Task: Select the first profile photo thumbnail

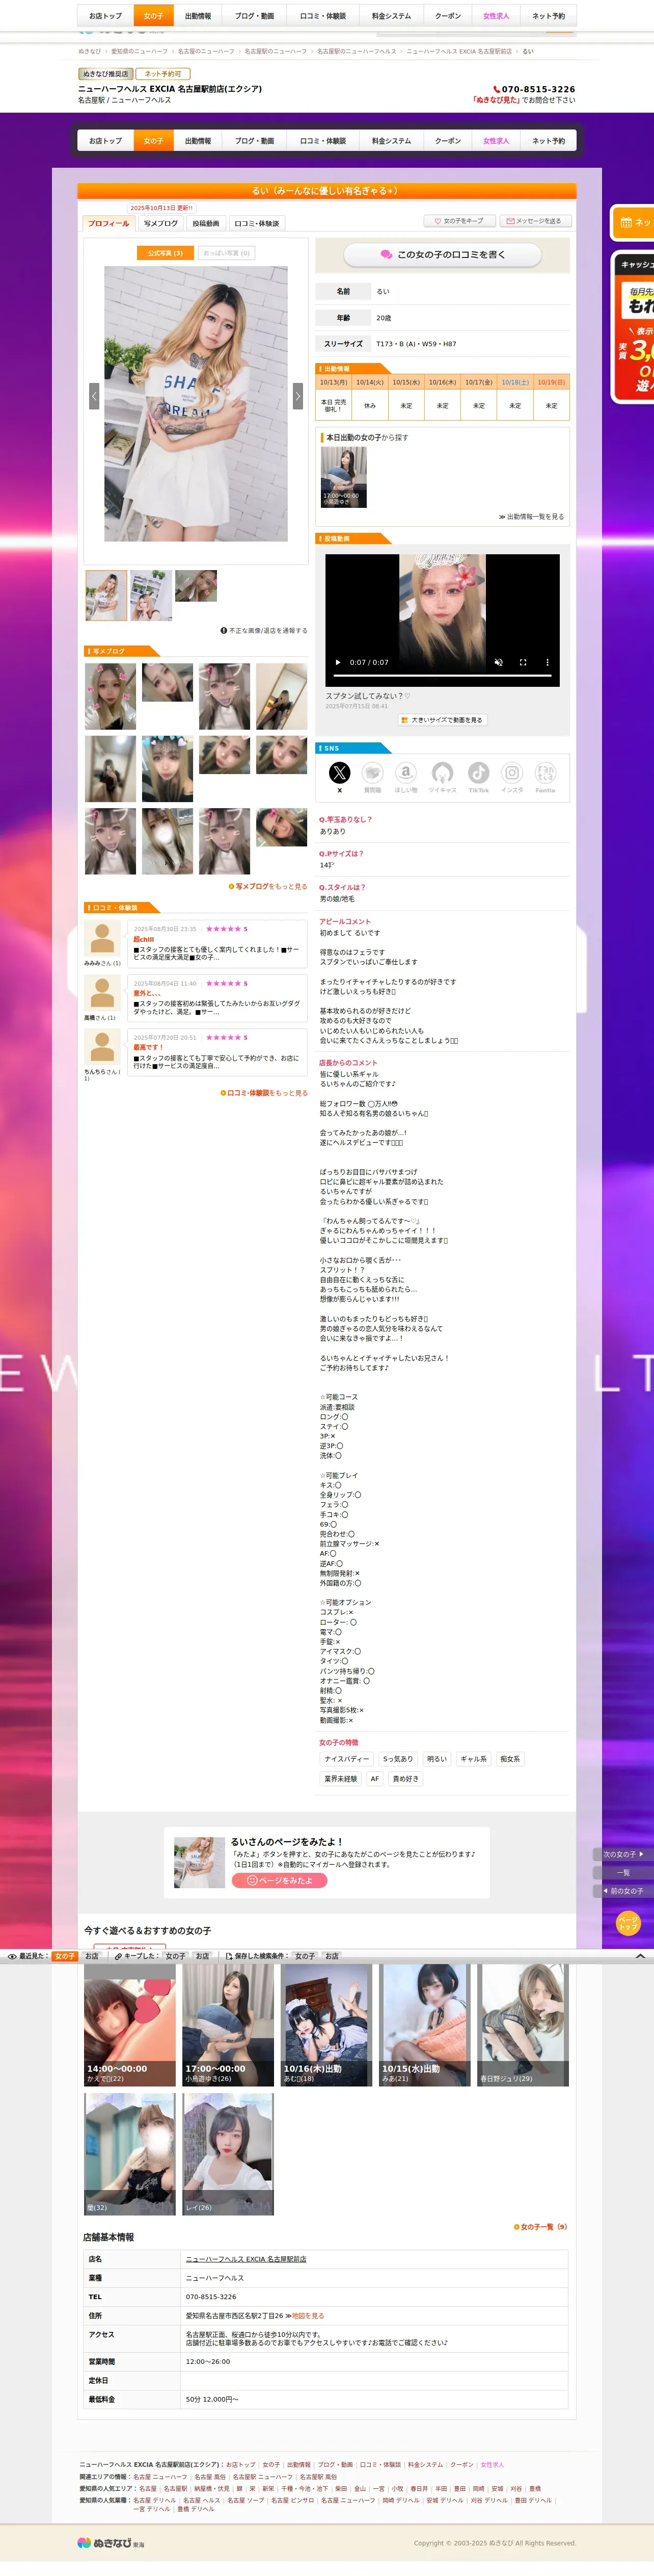Action: click(106, 596)
